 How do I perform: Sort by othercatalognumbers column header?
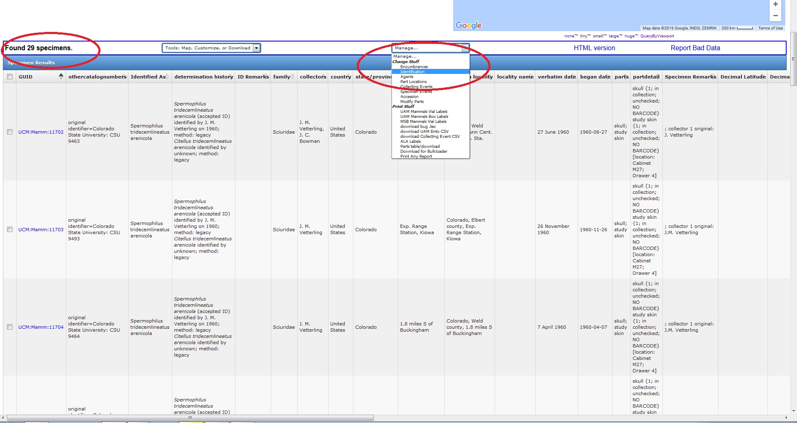pos(97,77)
